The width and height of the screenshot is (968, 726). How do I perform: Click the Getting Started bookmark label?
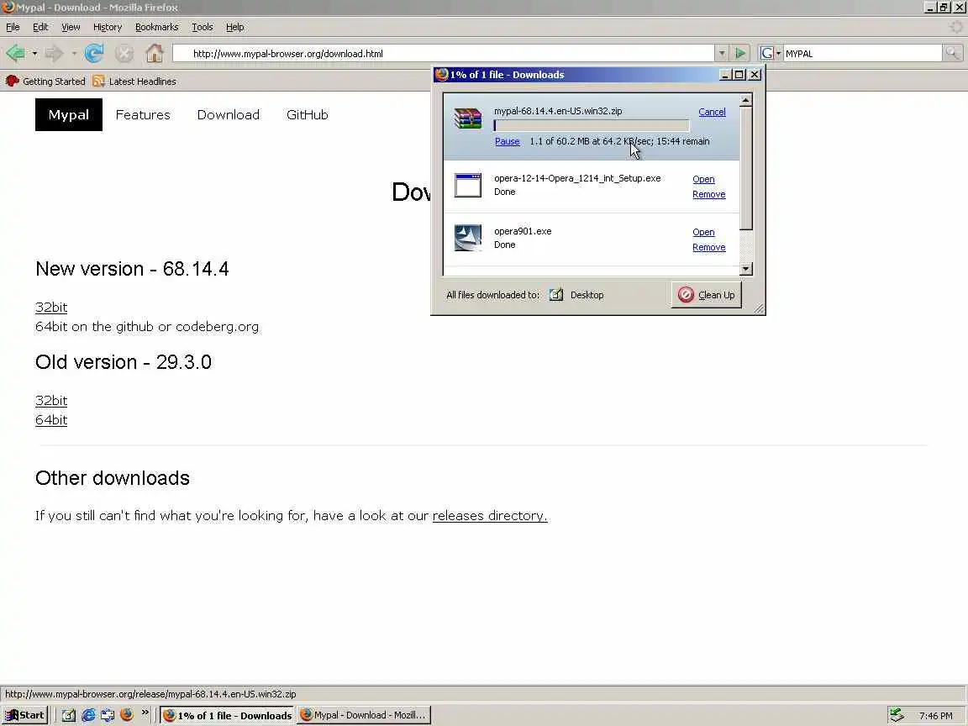(54, 82)
